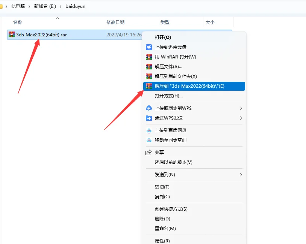
Task: Navigate to 此电脑 breadcrumb
Action: [18, 6]
